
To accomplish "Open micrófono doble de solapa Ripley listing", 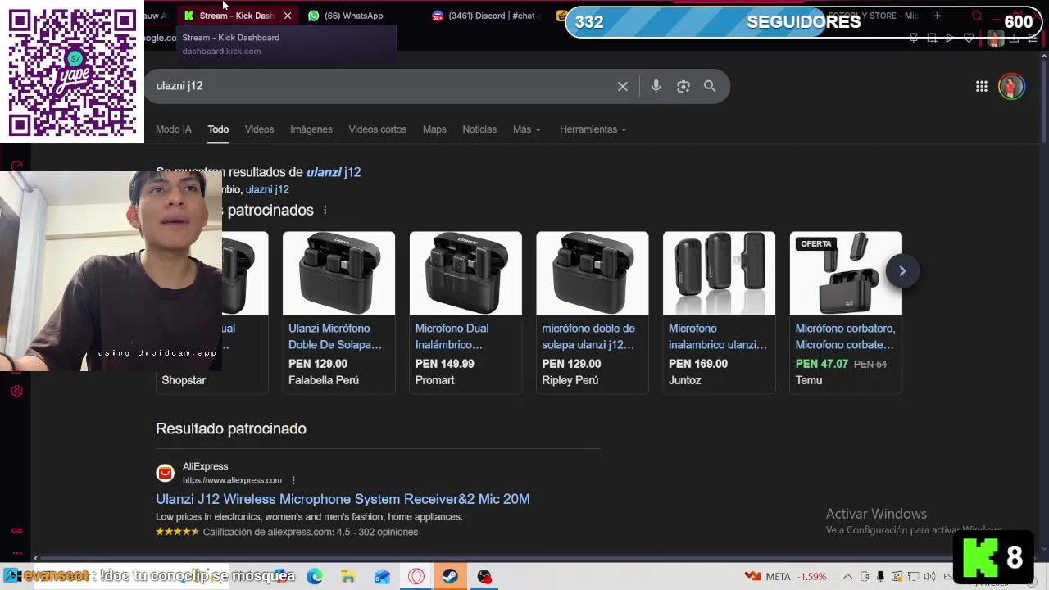I will tap(588, 336).
